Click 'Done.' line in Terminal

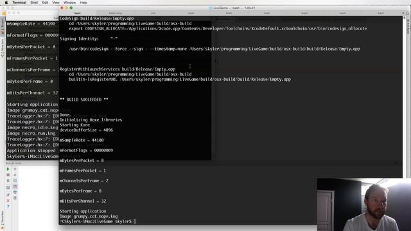click(66, 115)
